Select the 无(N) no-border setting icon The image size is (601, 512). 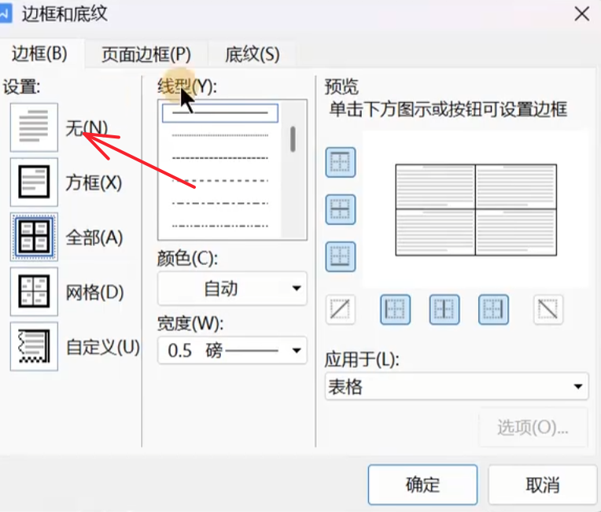click(x=34, y=127)
